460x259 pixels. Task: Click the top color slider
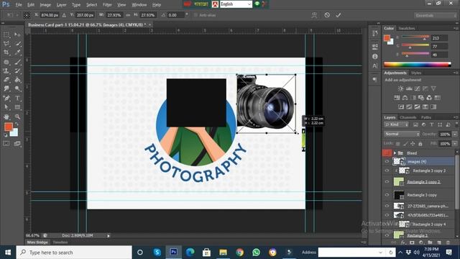click(415, 37)
